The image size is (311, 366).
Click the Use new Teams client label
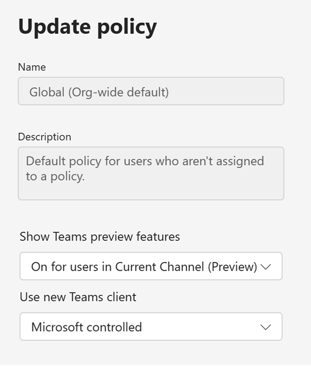pos(78,297)
